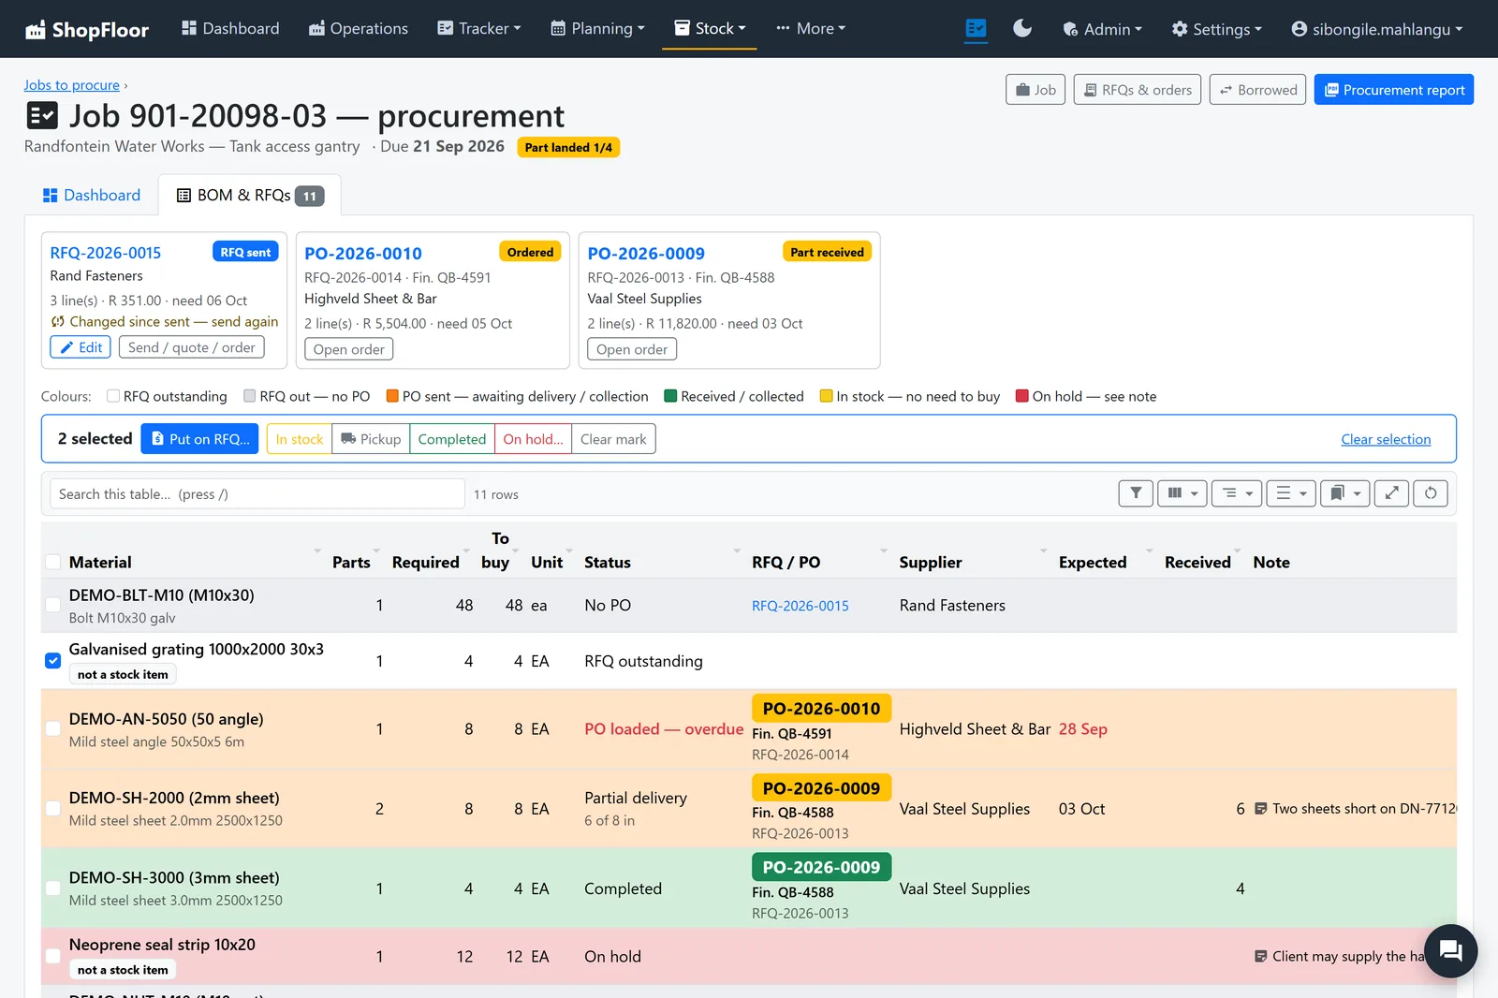Image resolution: width=1498 pixels, height=998 pixels.
Task: Open Material column header menu arrow
Action: tap(317, 550)
